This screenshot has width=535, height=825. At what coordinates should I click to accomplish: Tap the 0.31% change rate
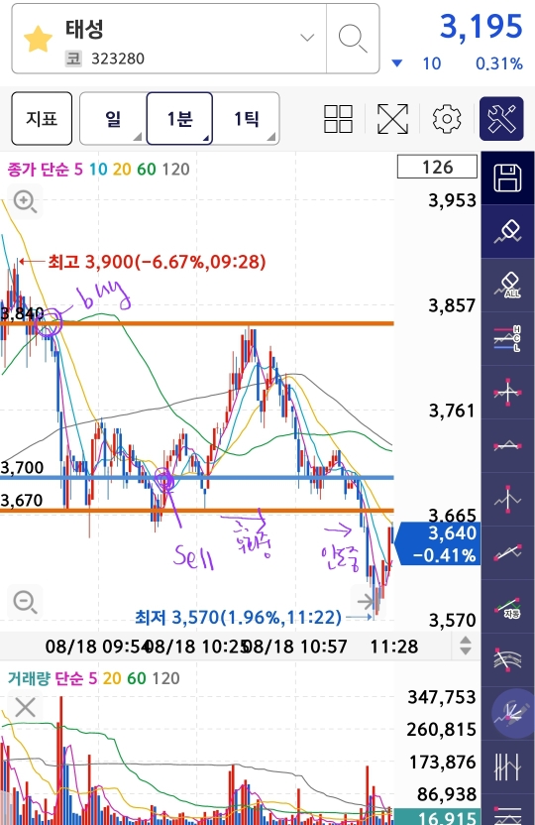[x=498, y=63]
